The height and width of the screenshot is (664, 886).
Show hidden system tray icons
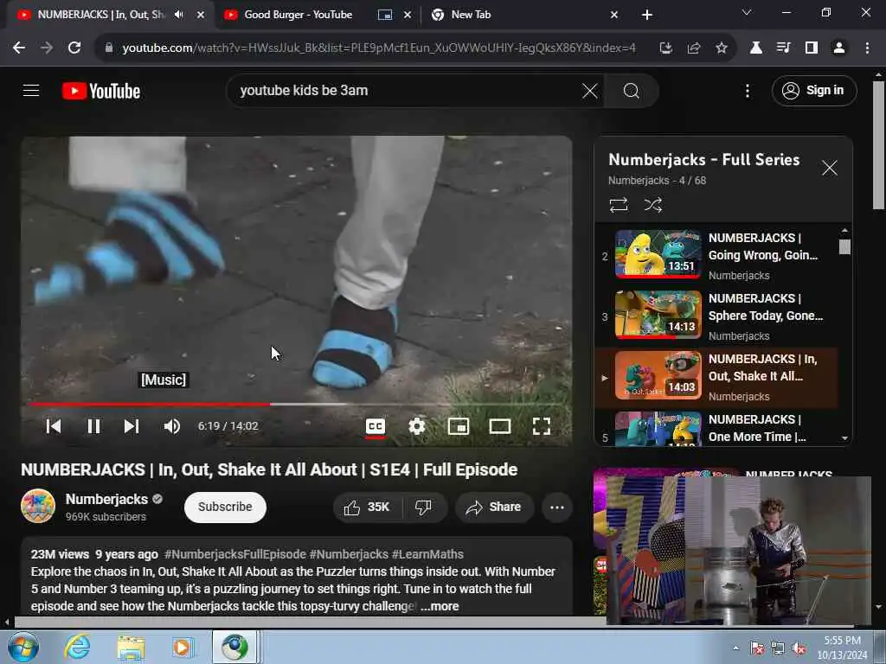(x=735, y=648)
